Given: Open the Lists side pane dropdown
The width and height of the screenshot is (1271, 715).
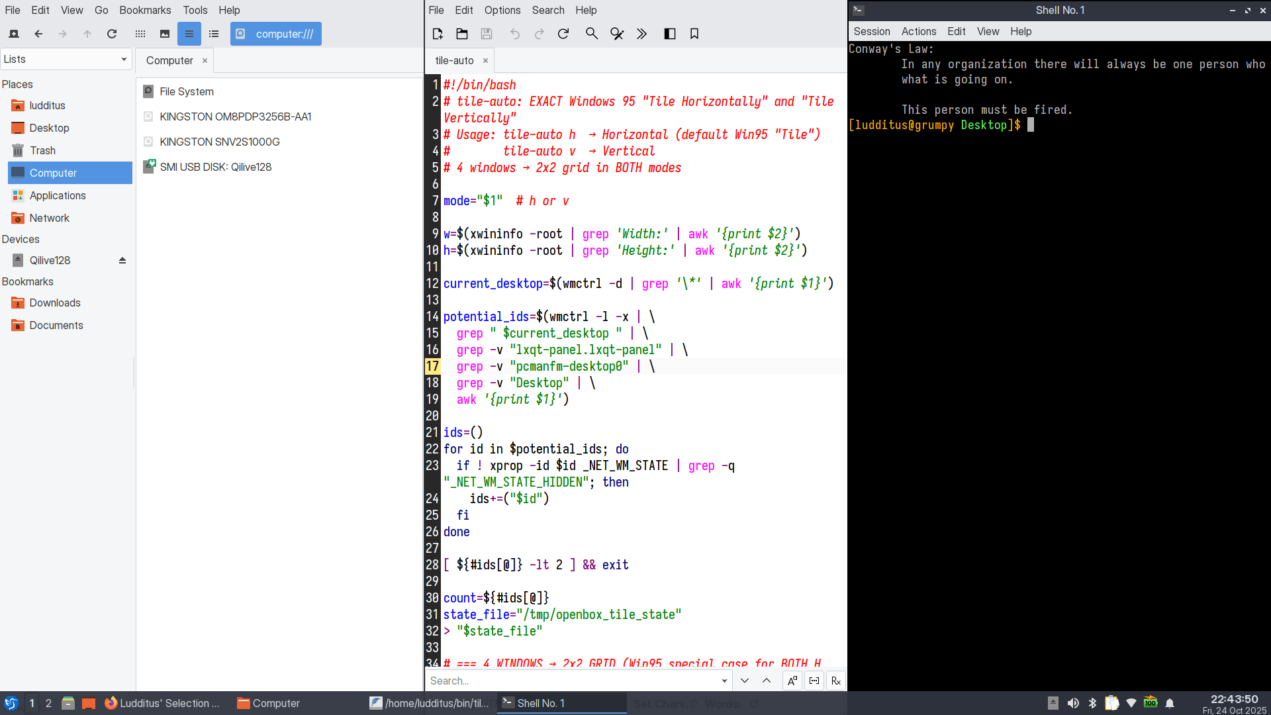Looking at the screenshot, I should pos(66,60).
